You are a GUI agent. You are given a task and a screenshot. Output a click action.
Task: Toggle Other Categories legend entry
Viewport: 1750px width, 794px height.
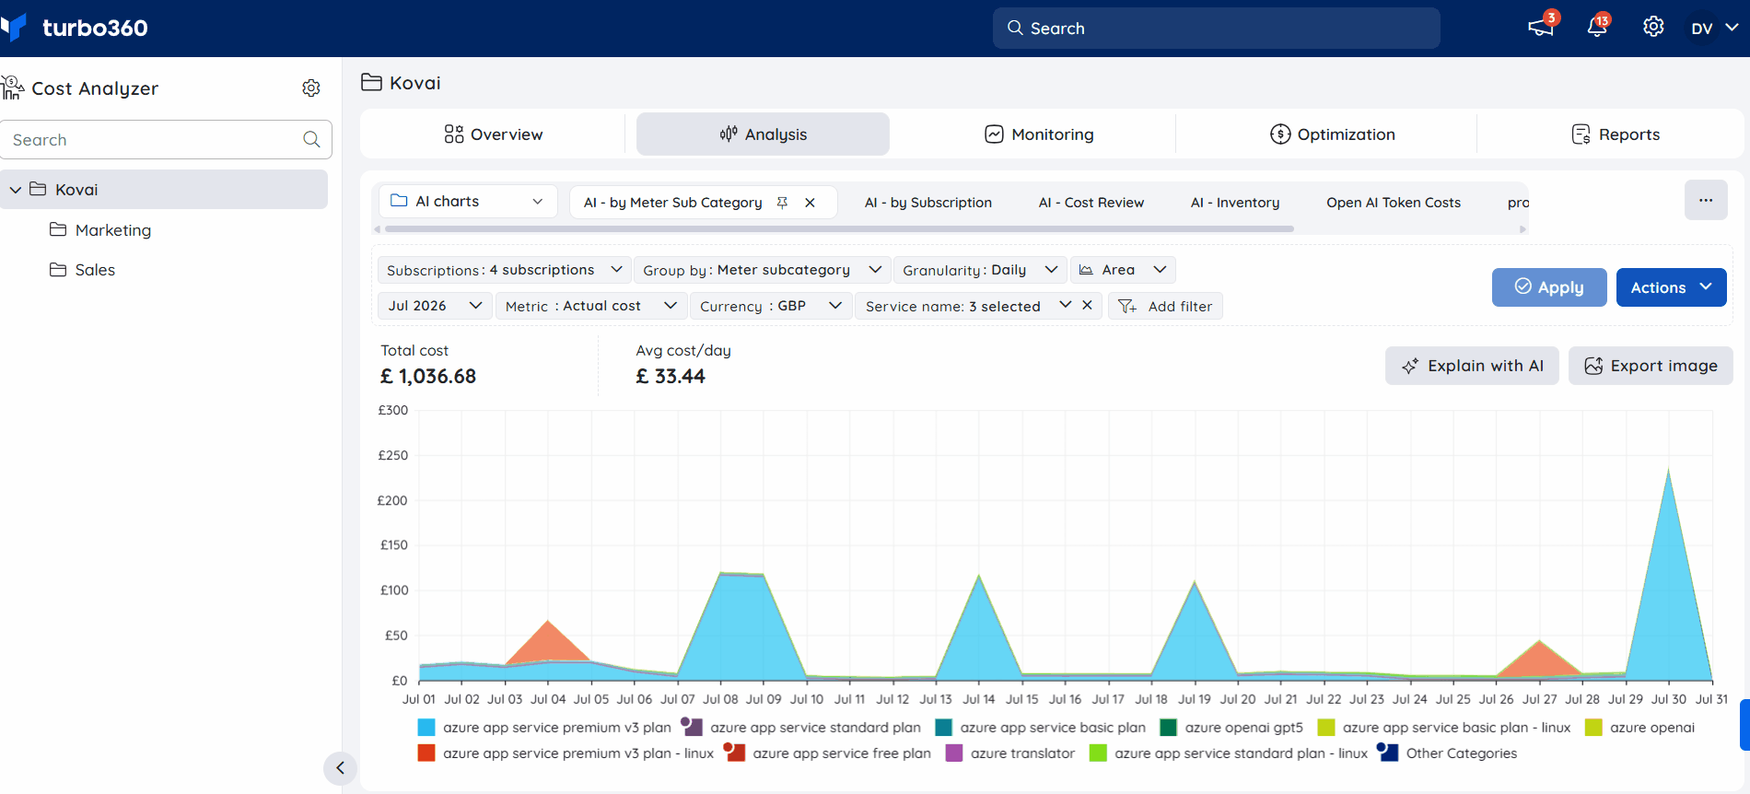1447,753
